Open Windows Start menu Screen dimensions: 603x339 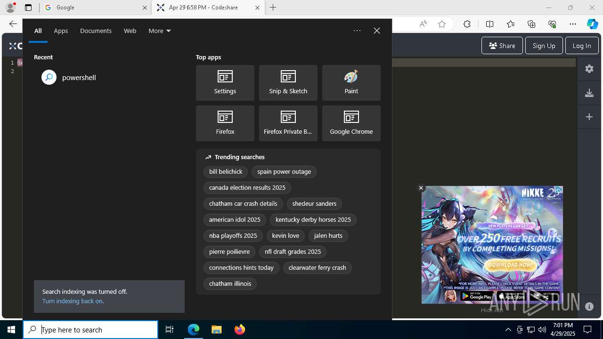tap(11, 330)
